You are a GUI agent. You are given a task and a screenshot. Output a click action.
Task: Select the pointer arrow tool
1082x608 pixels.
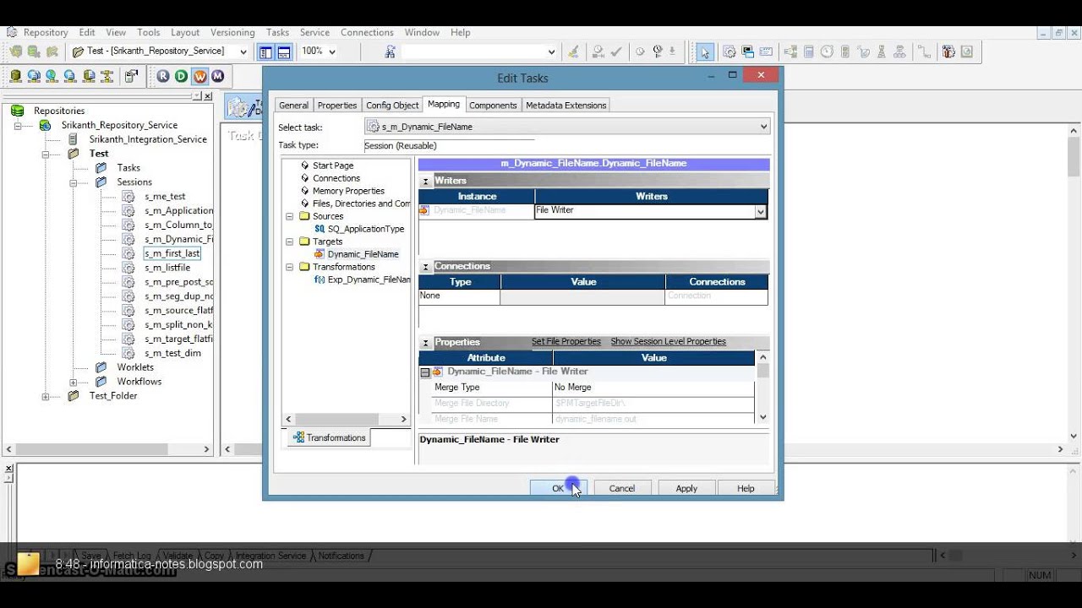pos(705,52)
